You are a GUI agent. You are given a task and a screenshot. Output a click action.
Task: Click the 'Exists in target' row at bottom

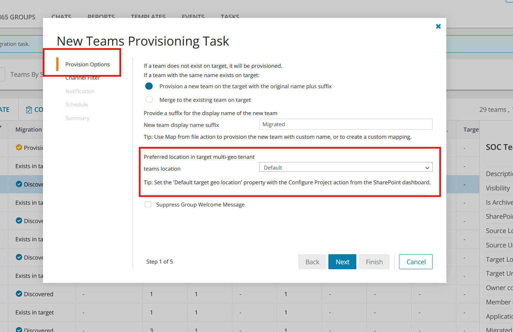[x=34, y=312]
